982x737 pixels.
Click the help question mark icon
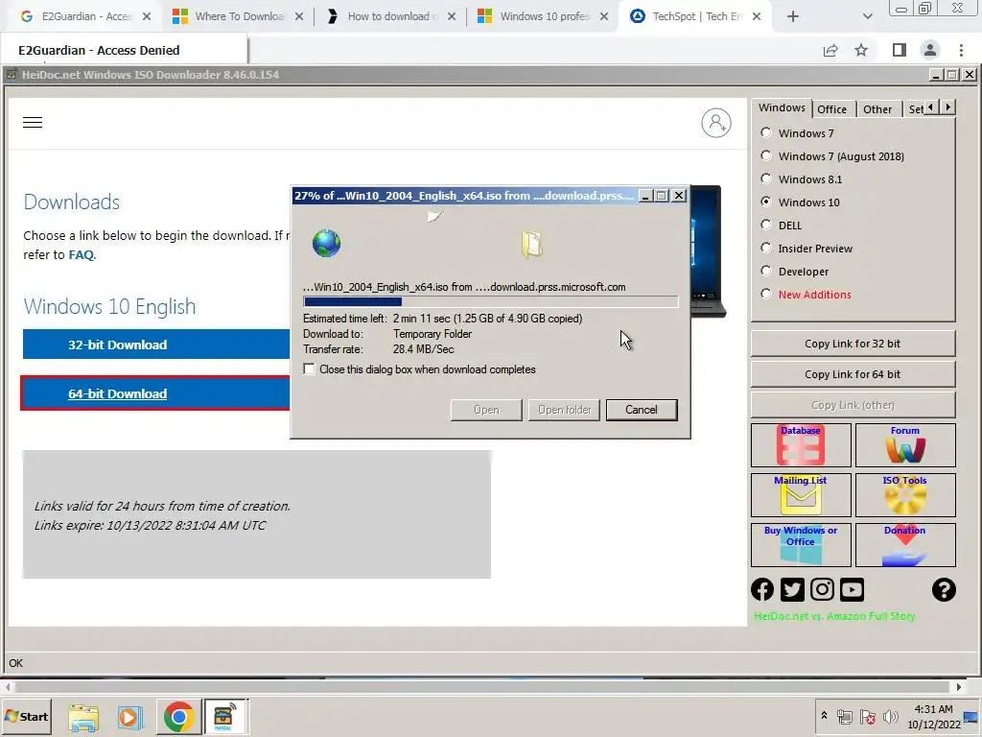tap(944, 590)
